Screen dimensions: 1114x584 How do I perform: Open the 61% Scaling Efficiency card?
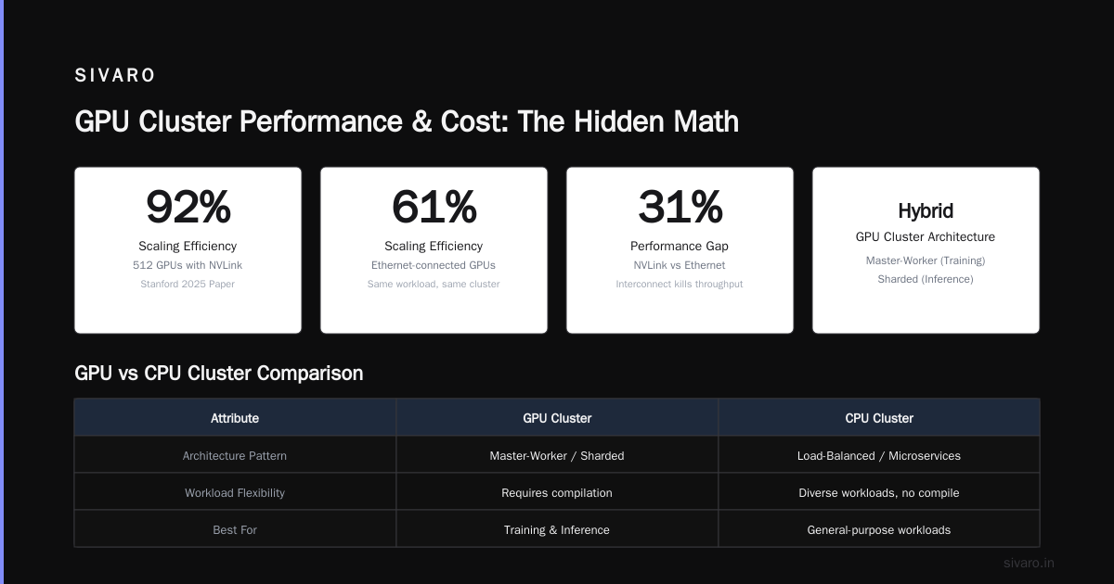pos(434,250)
